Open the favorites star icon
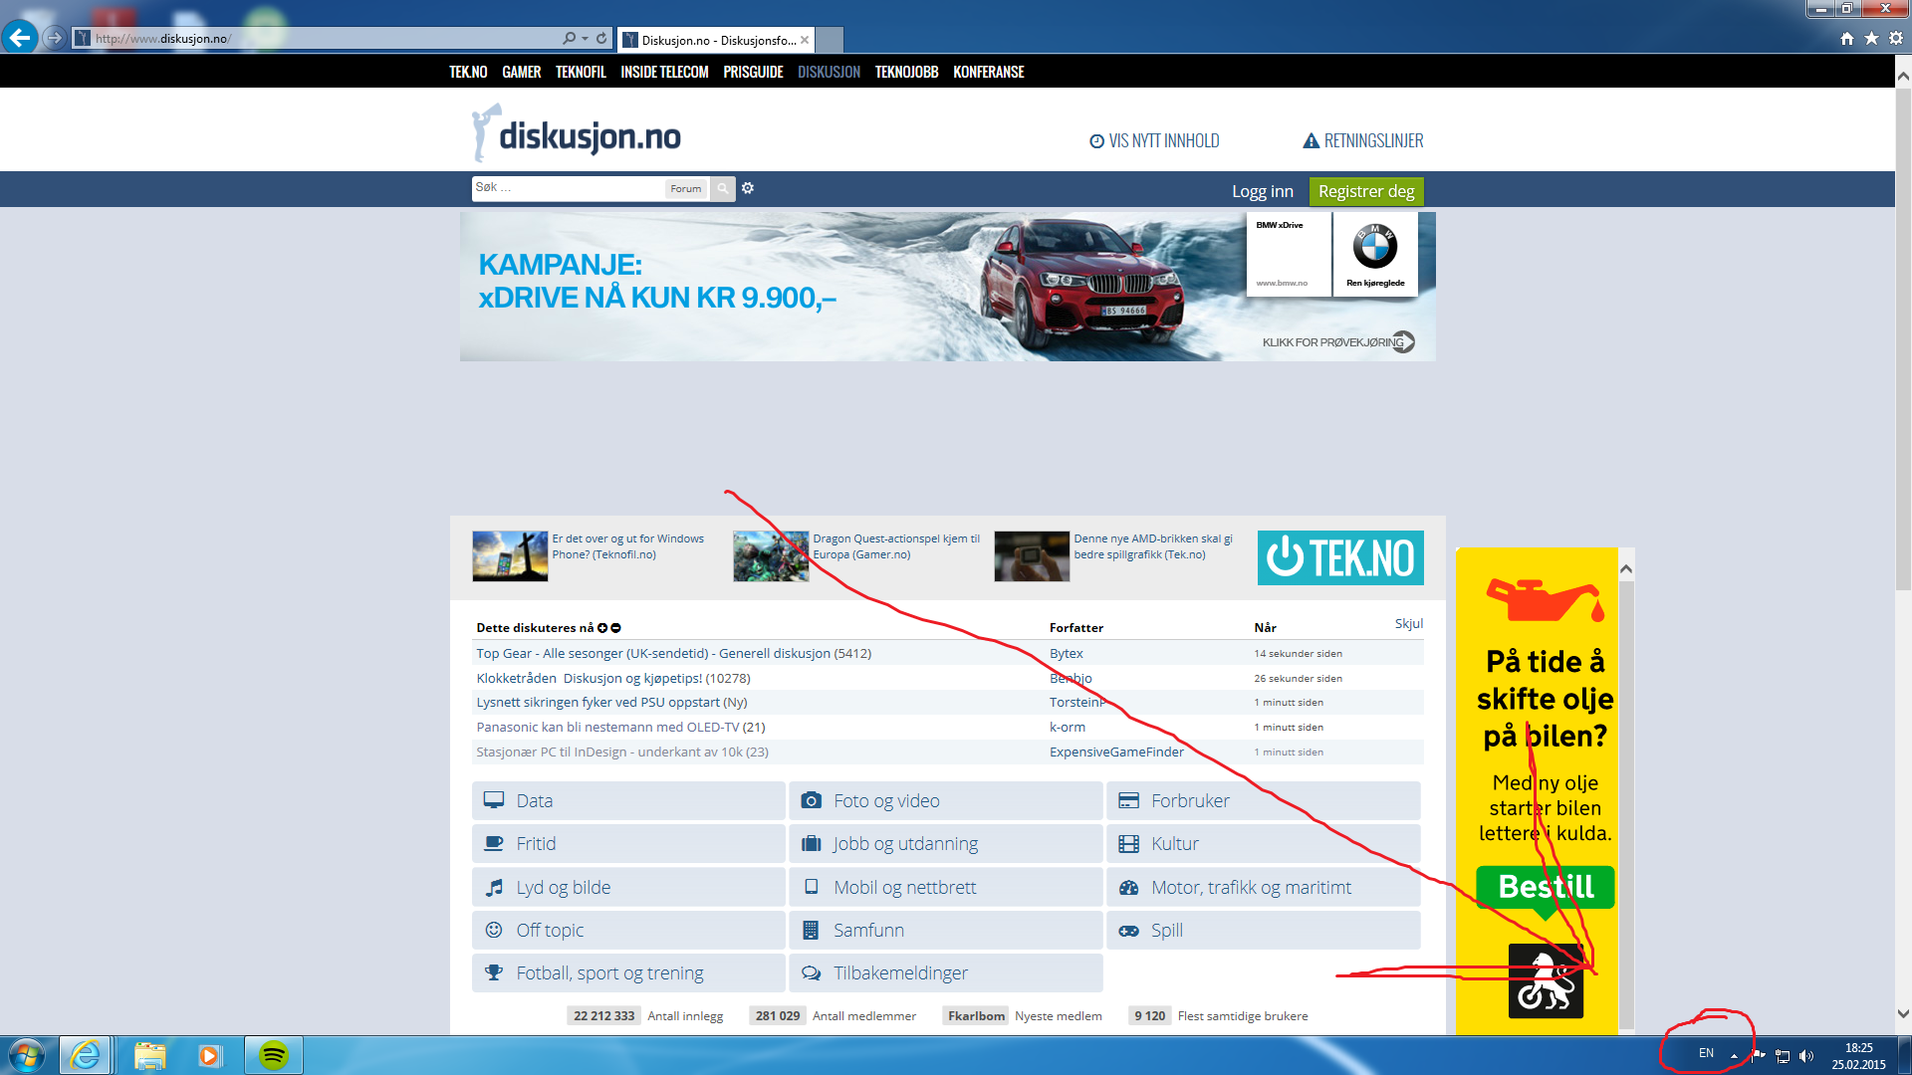Viewport: 1912px width, 1075px height. pyautogui.click(x=1871, y=38)
